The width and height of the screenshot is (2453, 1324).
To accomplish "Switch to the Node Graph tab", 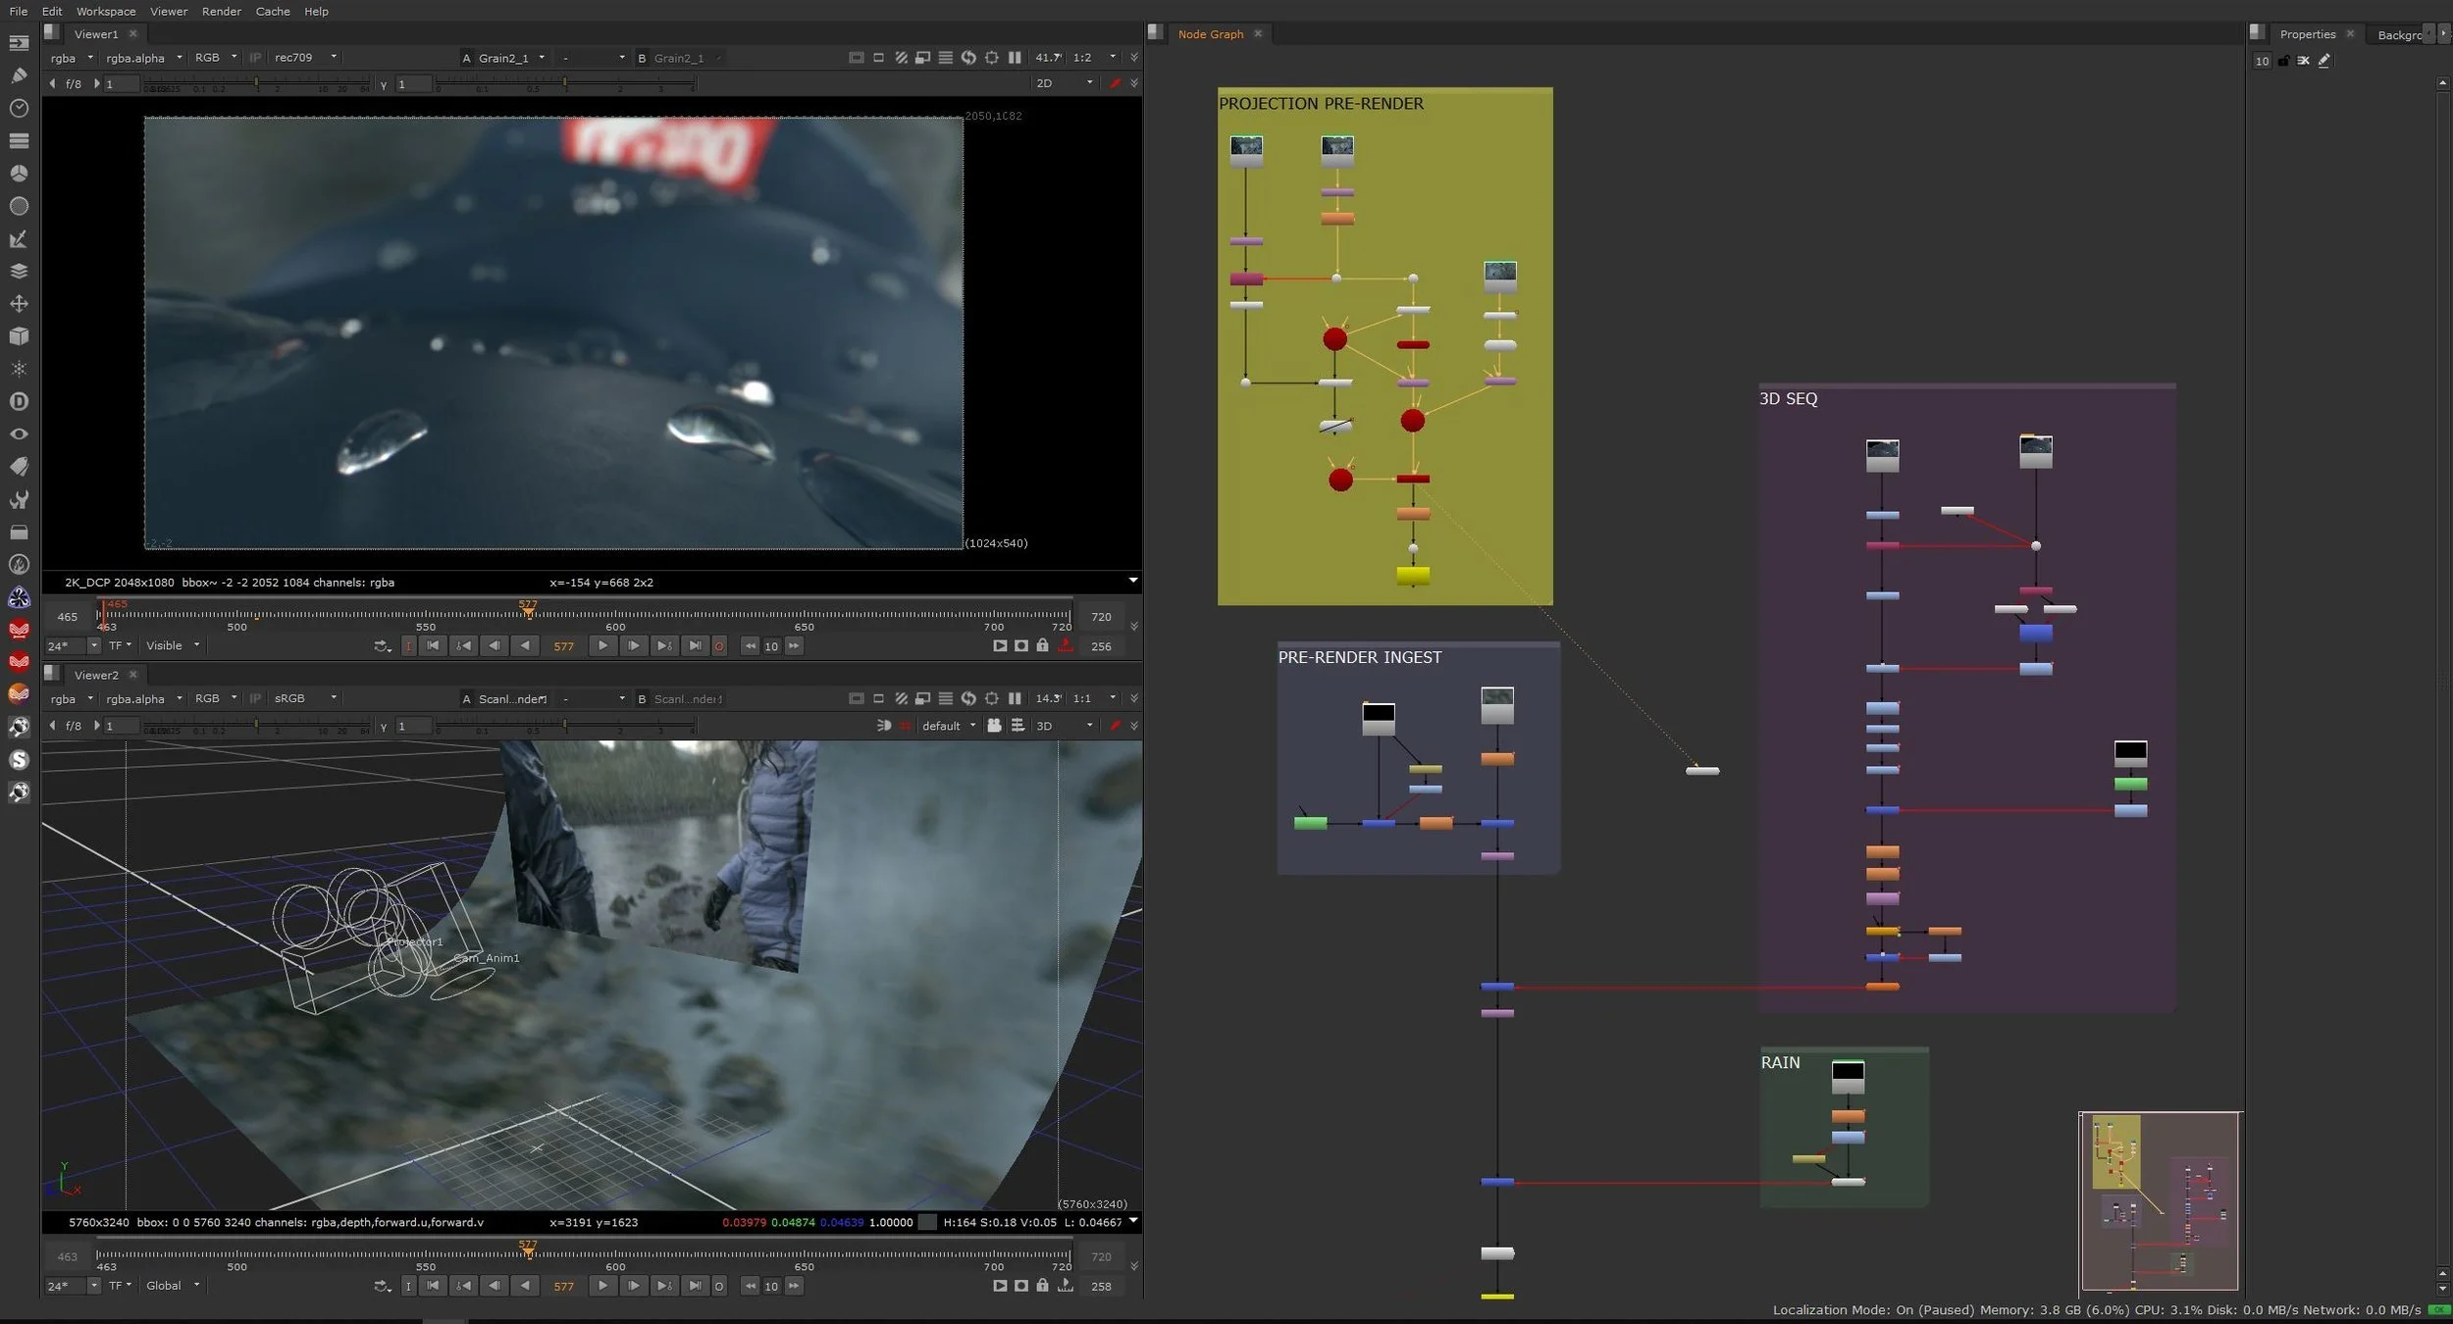I will (x=1210, y=33).
